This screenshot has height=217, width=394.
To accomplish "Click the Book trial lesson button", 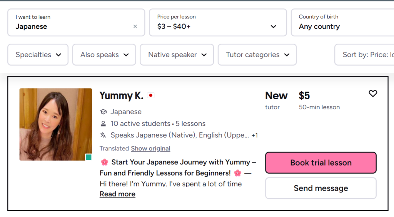I will [321, 163].
